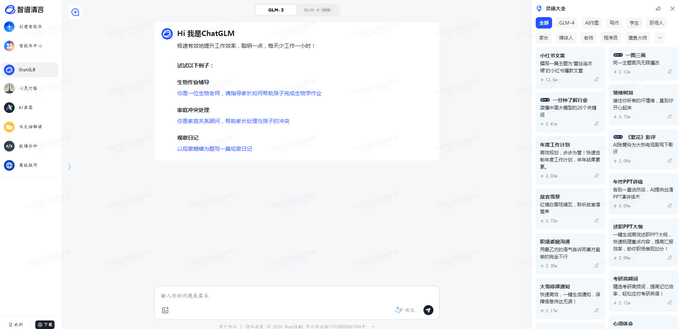The image size is (679, 329).
Task: Click the send arrow button
Action: click(428, 310)
